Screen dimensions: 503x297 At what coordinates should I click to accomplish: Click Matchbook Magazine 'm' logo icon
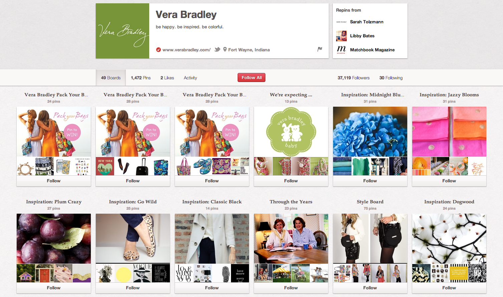[x=341, y=50]
